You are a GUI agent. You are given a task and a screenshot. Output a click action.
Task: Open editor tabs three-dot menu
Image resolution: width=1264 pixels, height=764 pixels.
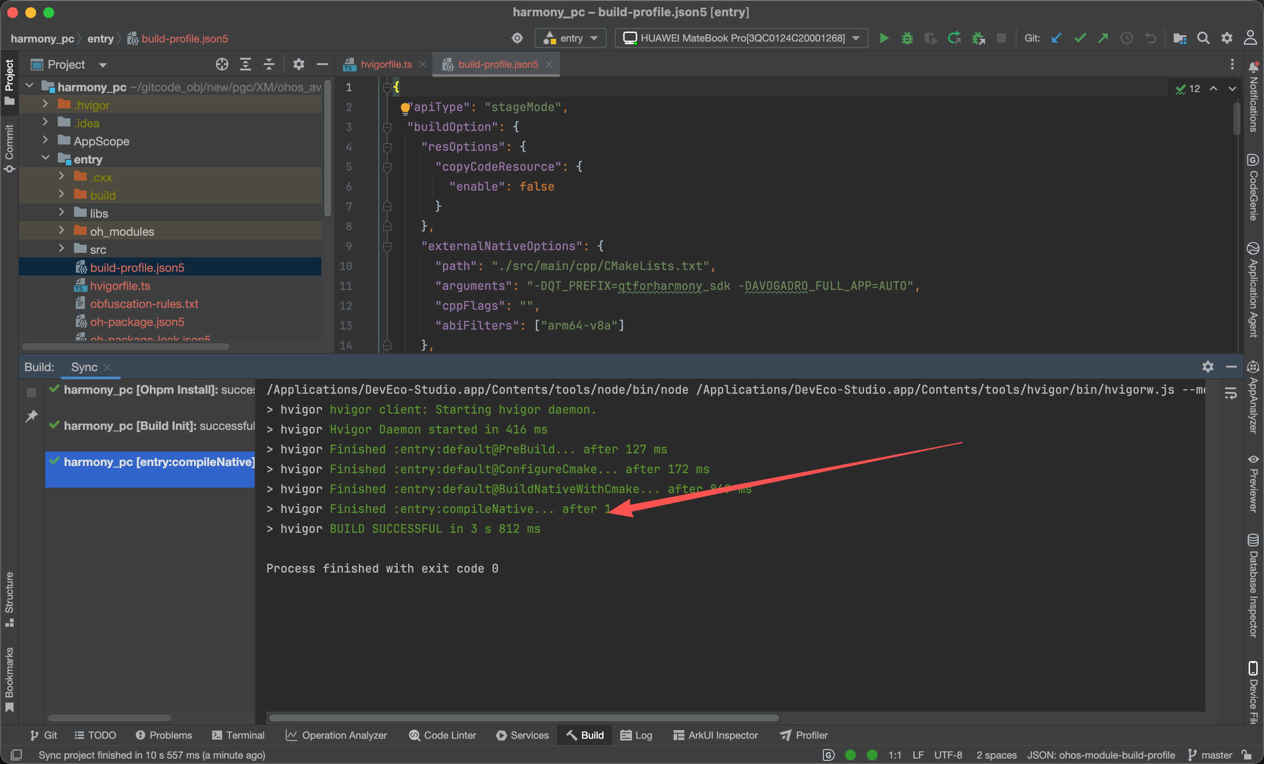coord(1231,64)
